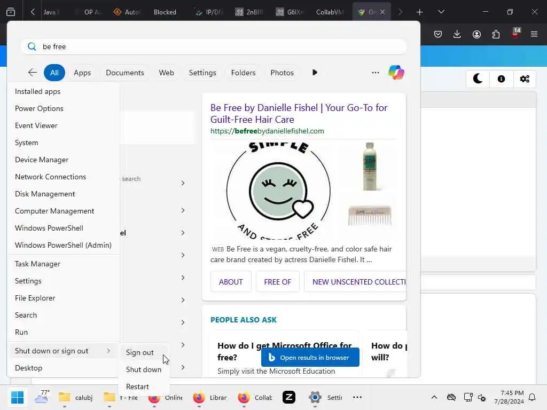
Task: Click the search magnifier icon
Action: 32,46
